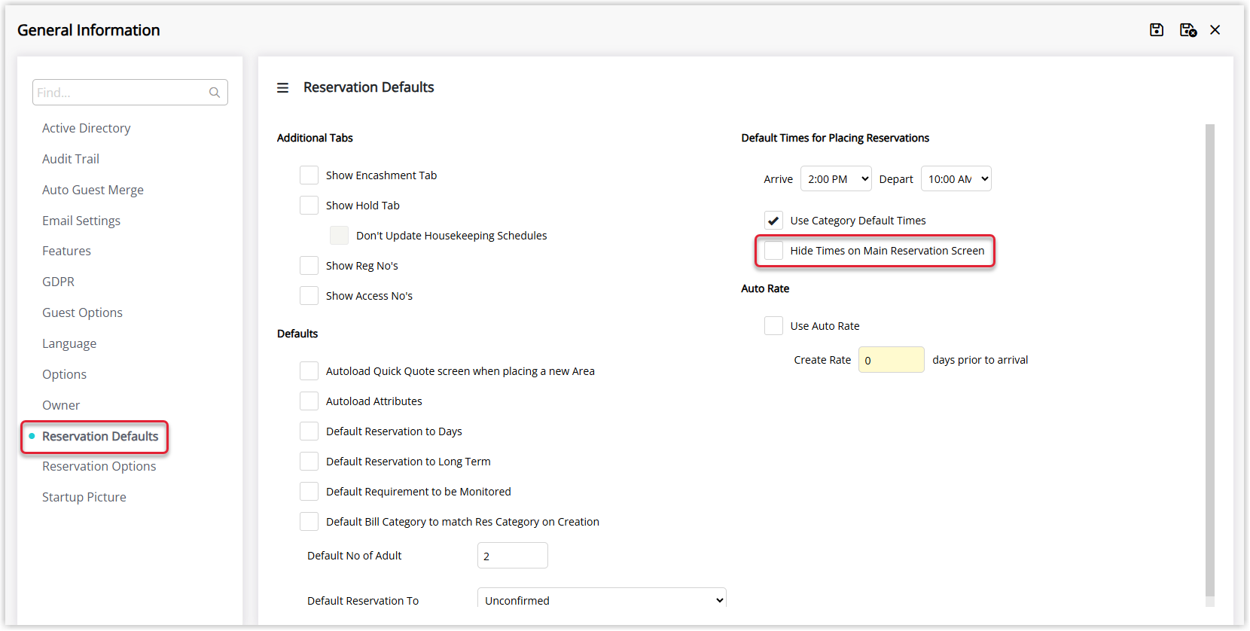This screenshot has width=1250, height=631.
Task: Open Default Reservation To dropdown
Action: pos(602,599)
